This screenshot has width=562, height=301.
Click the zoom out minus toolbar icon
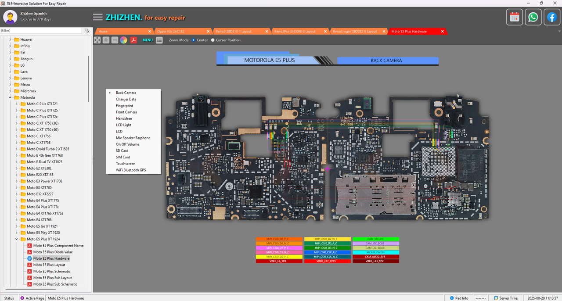pos(115,40)
